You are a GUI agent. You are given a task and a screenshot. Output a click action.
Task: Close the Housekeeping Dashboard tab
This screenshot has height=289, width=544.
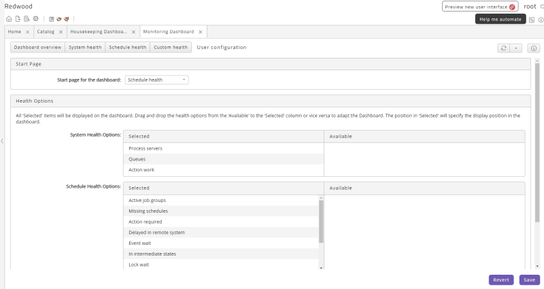[133, 32]
